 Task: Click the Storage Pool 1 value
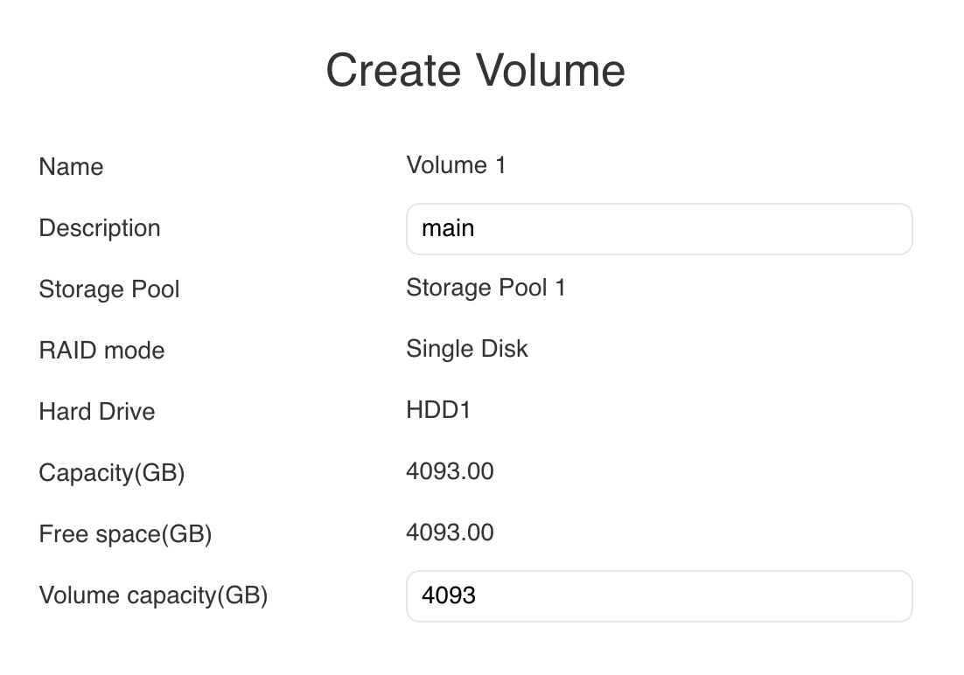(x=486, y=287)
